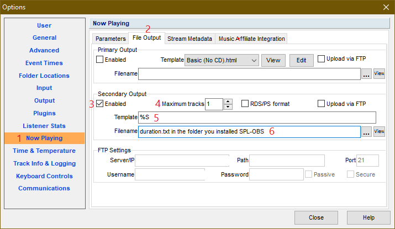Click the Edit template button
Viewport: 395px width, 229px height.
pos(301,60)
